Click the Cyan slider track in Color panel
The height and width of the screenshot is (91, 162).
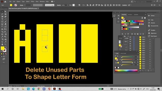click(127, 57)
